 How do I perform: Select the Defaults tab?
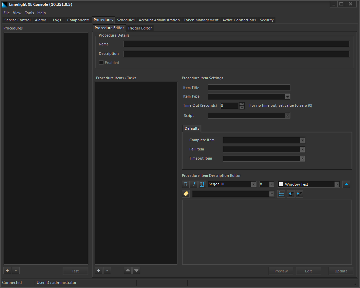click(x=192, y=128)
